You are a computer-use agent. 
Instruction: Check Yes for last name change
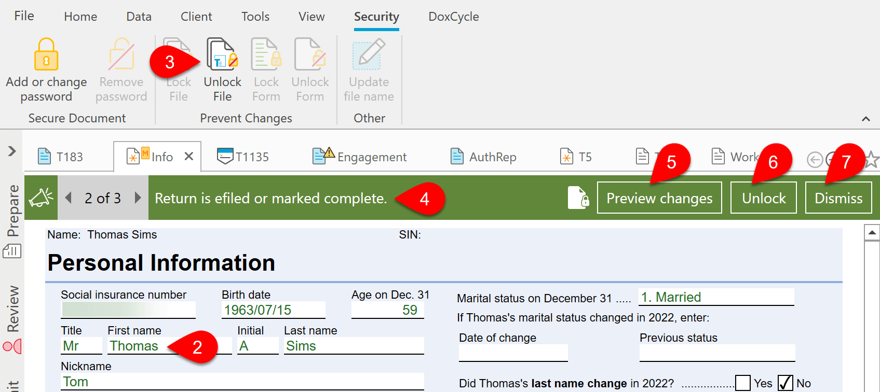click(743, 383)
